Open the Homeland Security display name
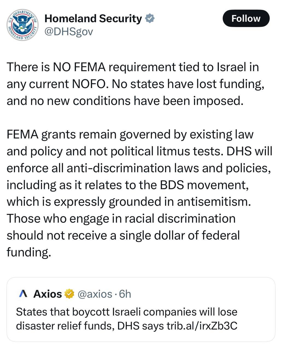The height and width of the screenshot is (350, 282). pos(93,18)
